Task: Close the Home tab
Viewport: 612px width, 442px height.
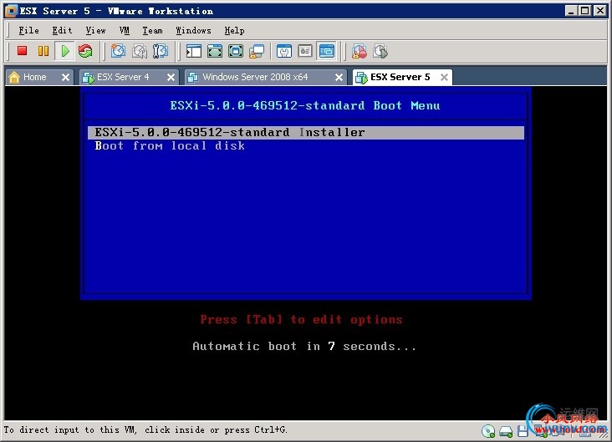Action: point(65,77)
